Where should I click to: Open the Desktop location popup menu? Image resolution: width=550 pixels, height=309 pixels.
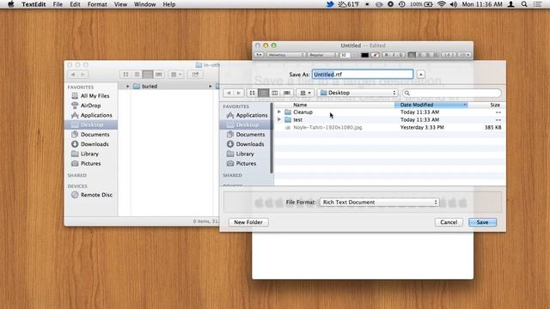click(x=357, y=93)
